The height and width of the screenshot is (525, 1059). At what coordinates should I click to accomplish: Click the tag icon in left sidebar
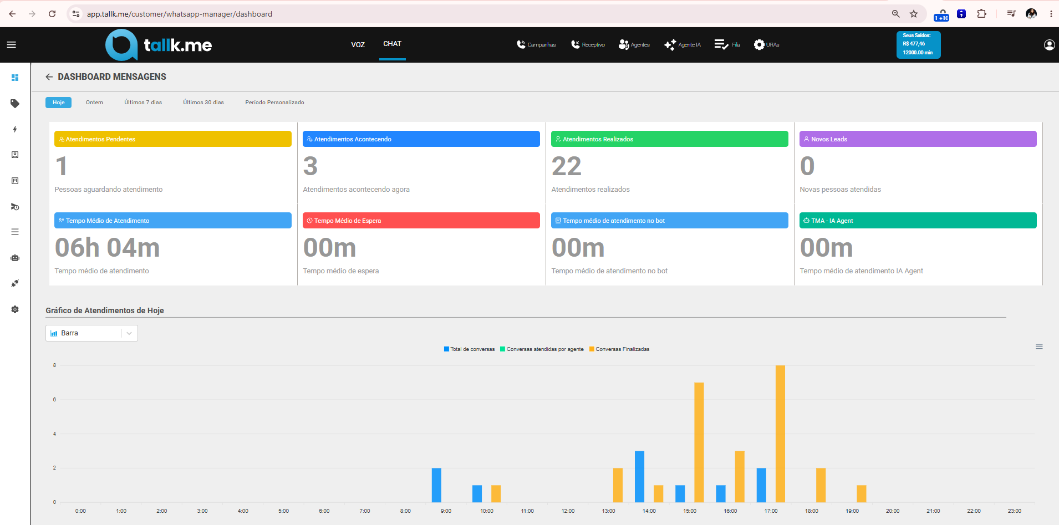coord(15,104)
